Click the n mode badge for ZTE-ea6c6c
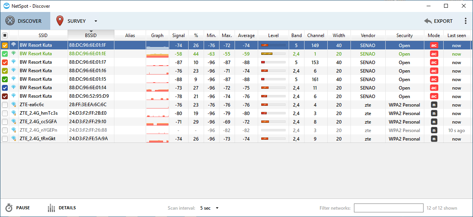Image resolution: width=473 pixels, height=217 pixels. [x=434, y=105]
